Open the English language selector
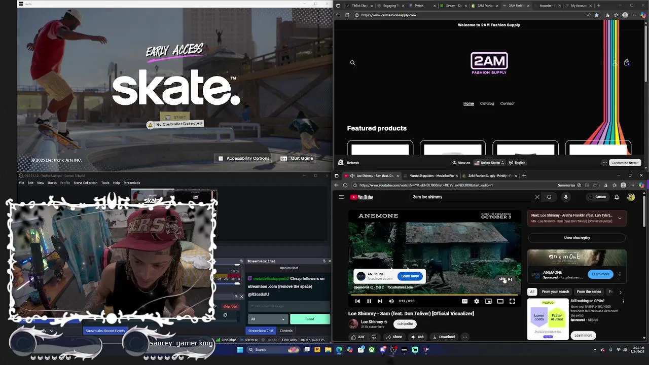Image resolution: width=649 pixels, height=365 pixels. (x=517, y=163)
